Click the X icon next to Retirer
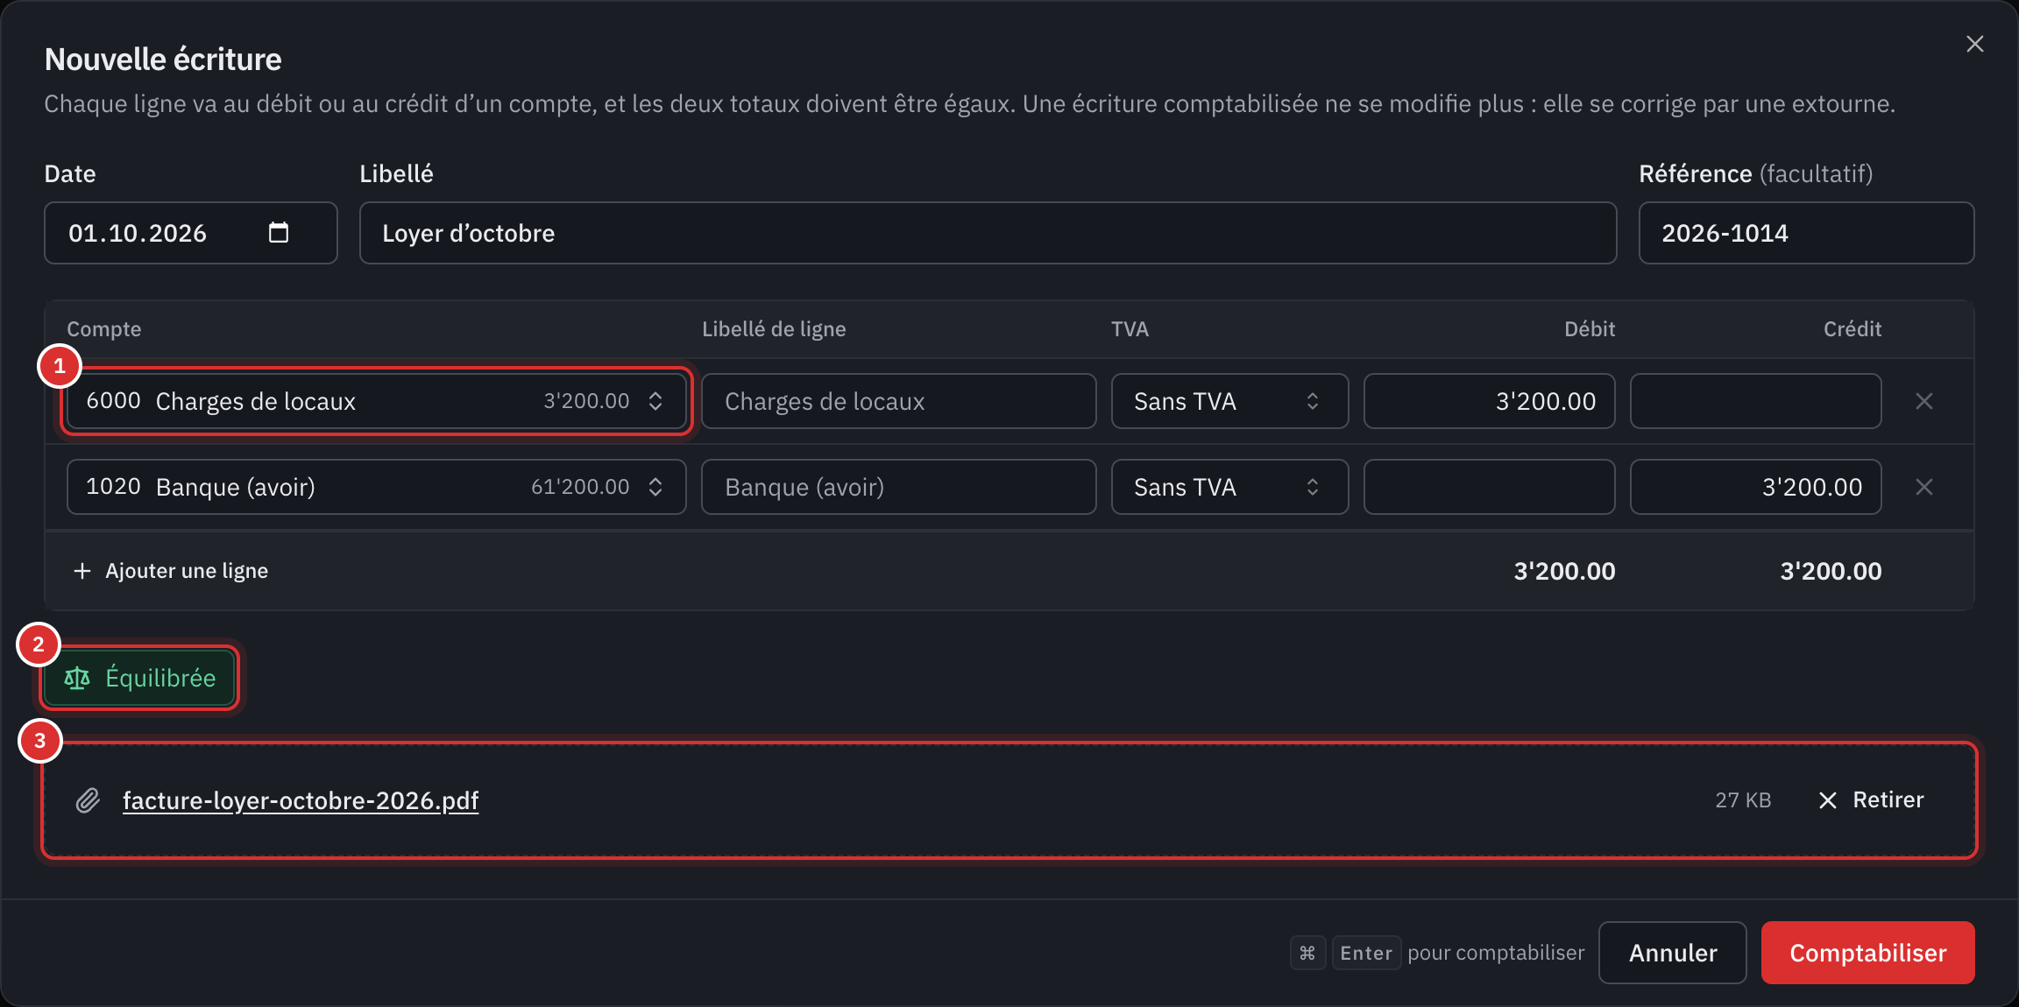 pyautogui.click(x=1827, y=800)
